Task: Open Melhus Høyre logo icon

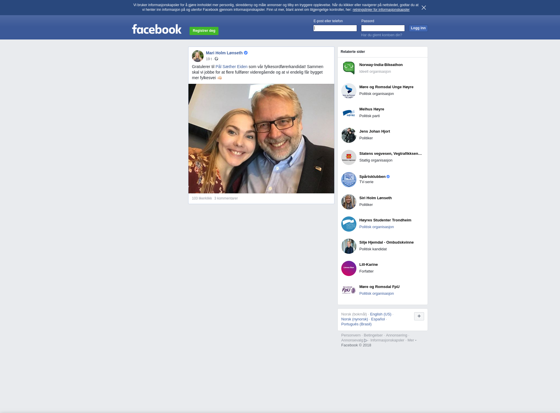Action: [349, 113]
